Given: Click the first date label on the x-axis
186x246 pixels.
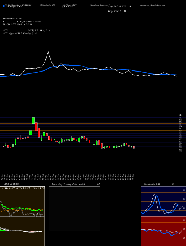Looking at the screenshot, I should [3, 177].
